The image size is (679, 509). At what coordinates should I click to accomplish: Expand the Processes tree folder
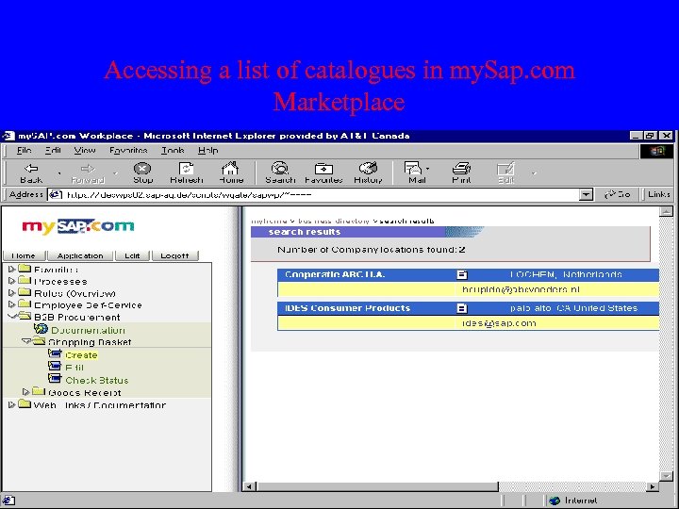pyautogui.click(x=11, y=281)
